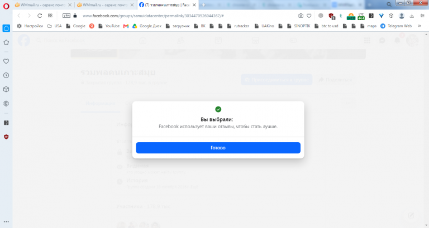Open the red shield blocker extension with badge 1

332,16
